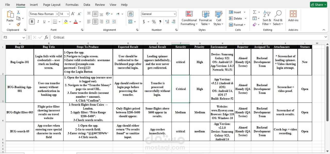Image resolution: width=330 pixels, height=154 pixels.
Task: Activate the Format Painter brush
Action: [x=18, y=24]
